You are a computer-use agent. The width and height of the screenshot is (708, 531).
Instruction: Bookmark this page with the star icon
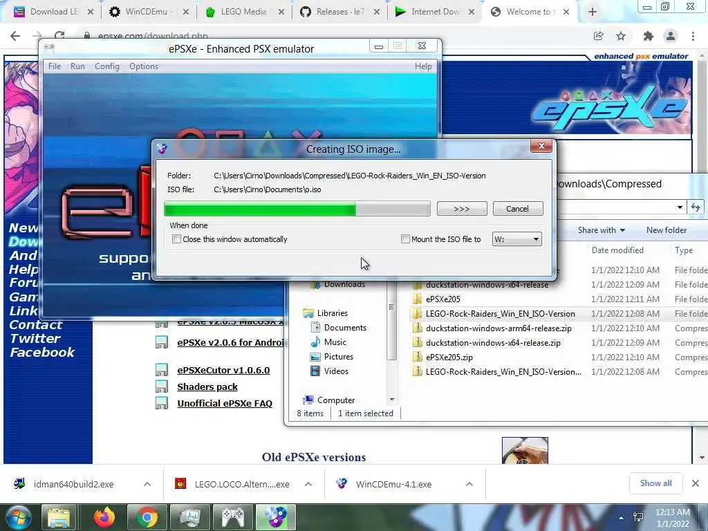tap(621, 36)
